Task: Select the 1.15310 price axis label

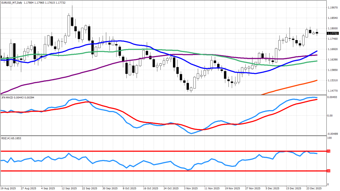Action: (x=332, y=80)
